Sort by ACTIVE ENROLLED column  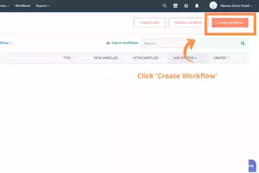click(145, 58)
